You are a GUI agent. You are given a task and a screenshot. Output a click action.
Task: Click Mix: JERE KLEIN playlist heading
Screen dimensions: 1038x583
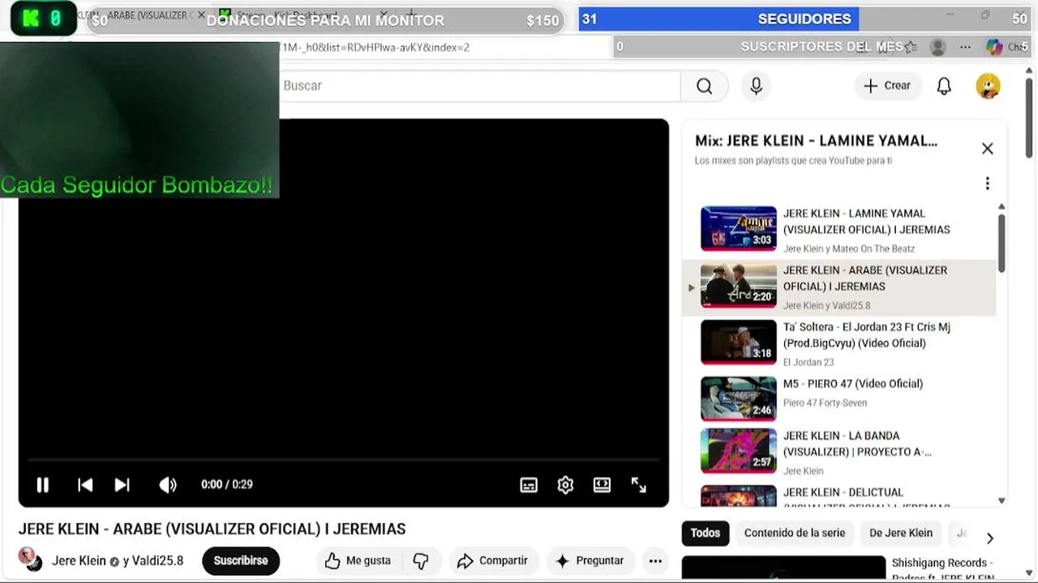[816, 141]
